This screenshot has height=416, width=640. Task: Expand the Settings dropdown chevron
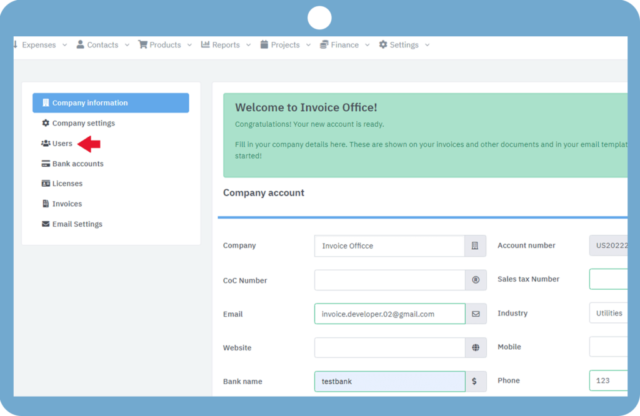(427, 45)
